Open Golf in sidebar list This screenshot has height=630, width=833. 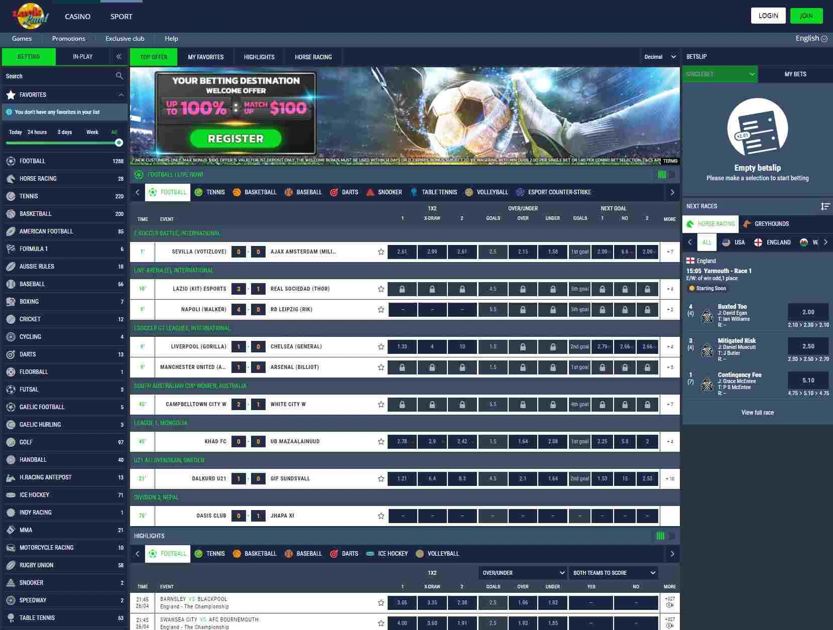click(64, 442)
